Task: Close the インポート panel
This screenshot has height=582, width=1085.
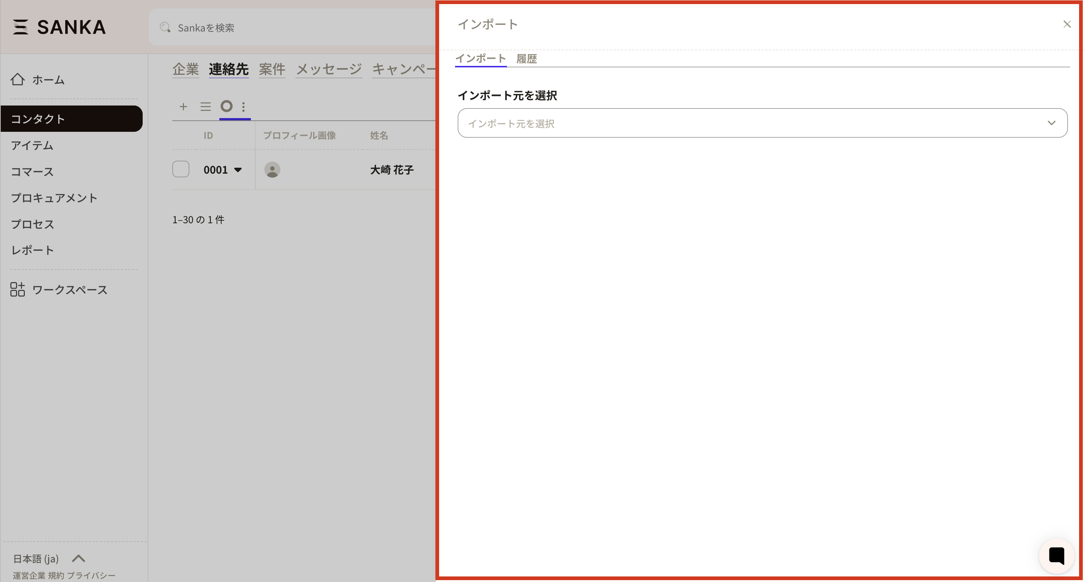Action: point(1067,24)
